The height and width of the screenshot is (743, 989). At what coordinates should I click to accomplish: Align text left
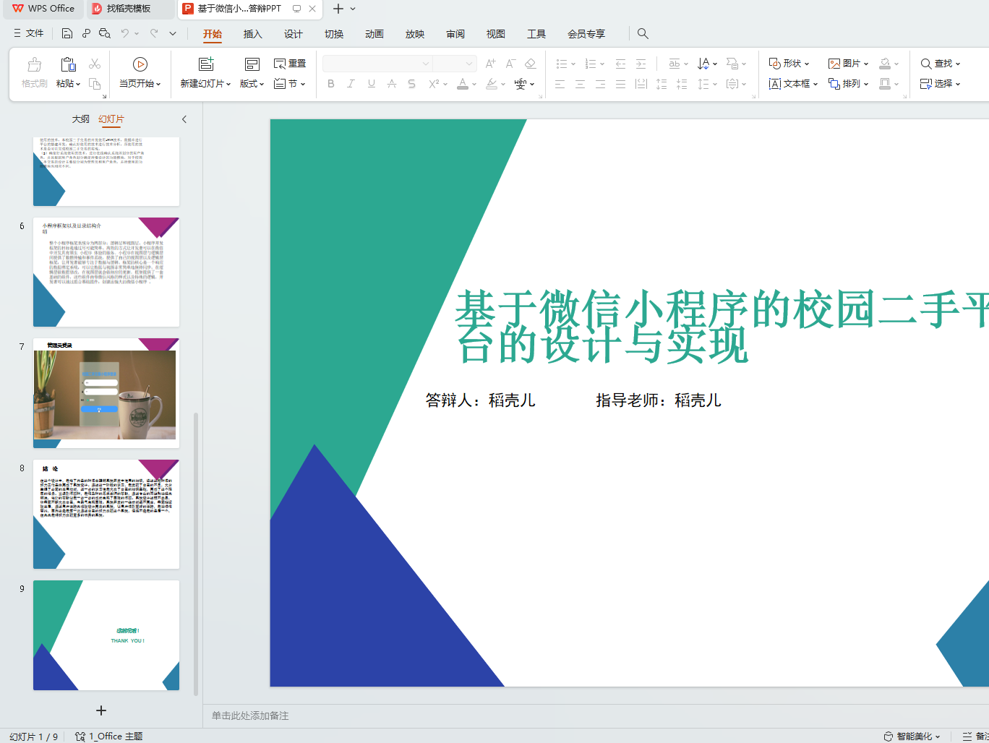point(560,84)
